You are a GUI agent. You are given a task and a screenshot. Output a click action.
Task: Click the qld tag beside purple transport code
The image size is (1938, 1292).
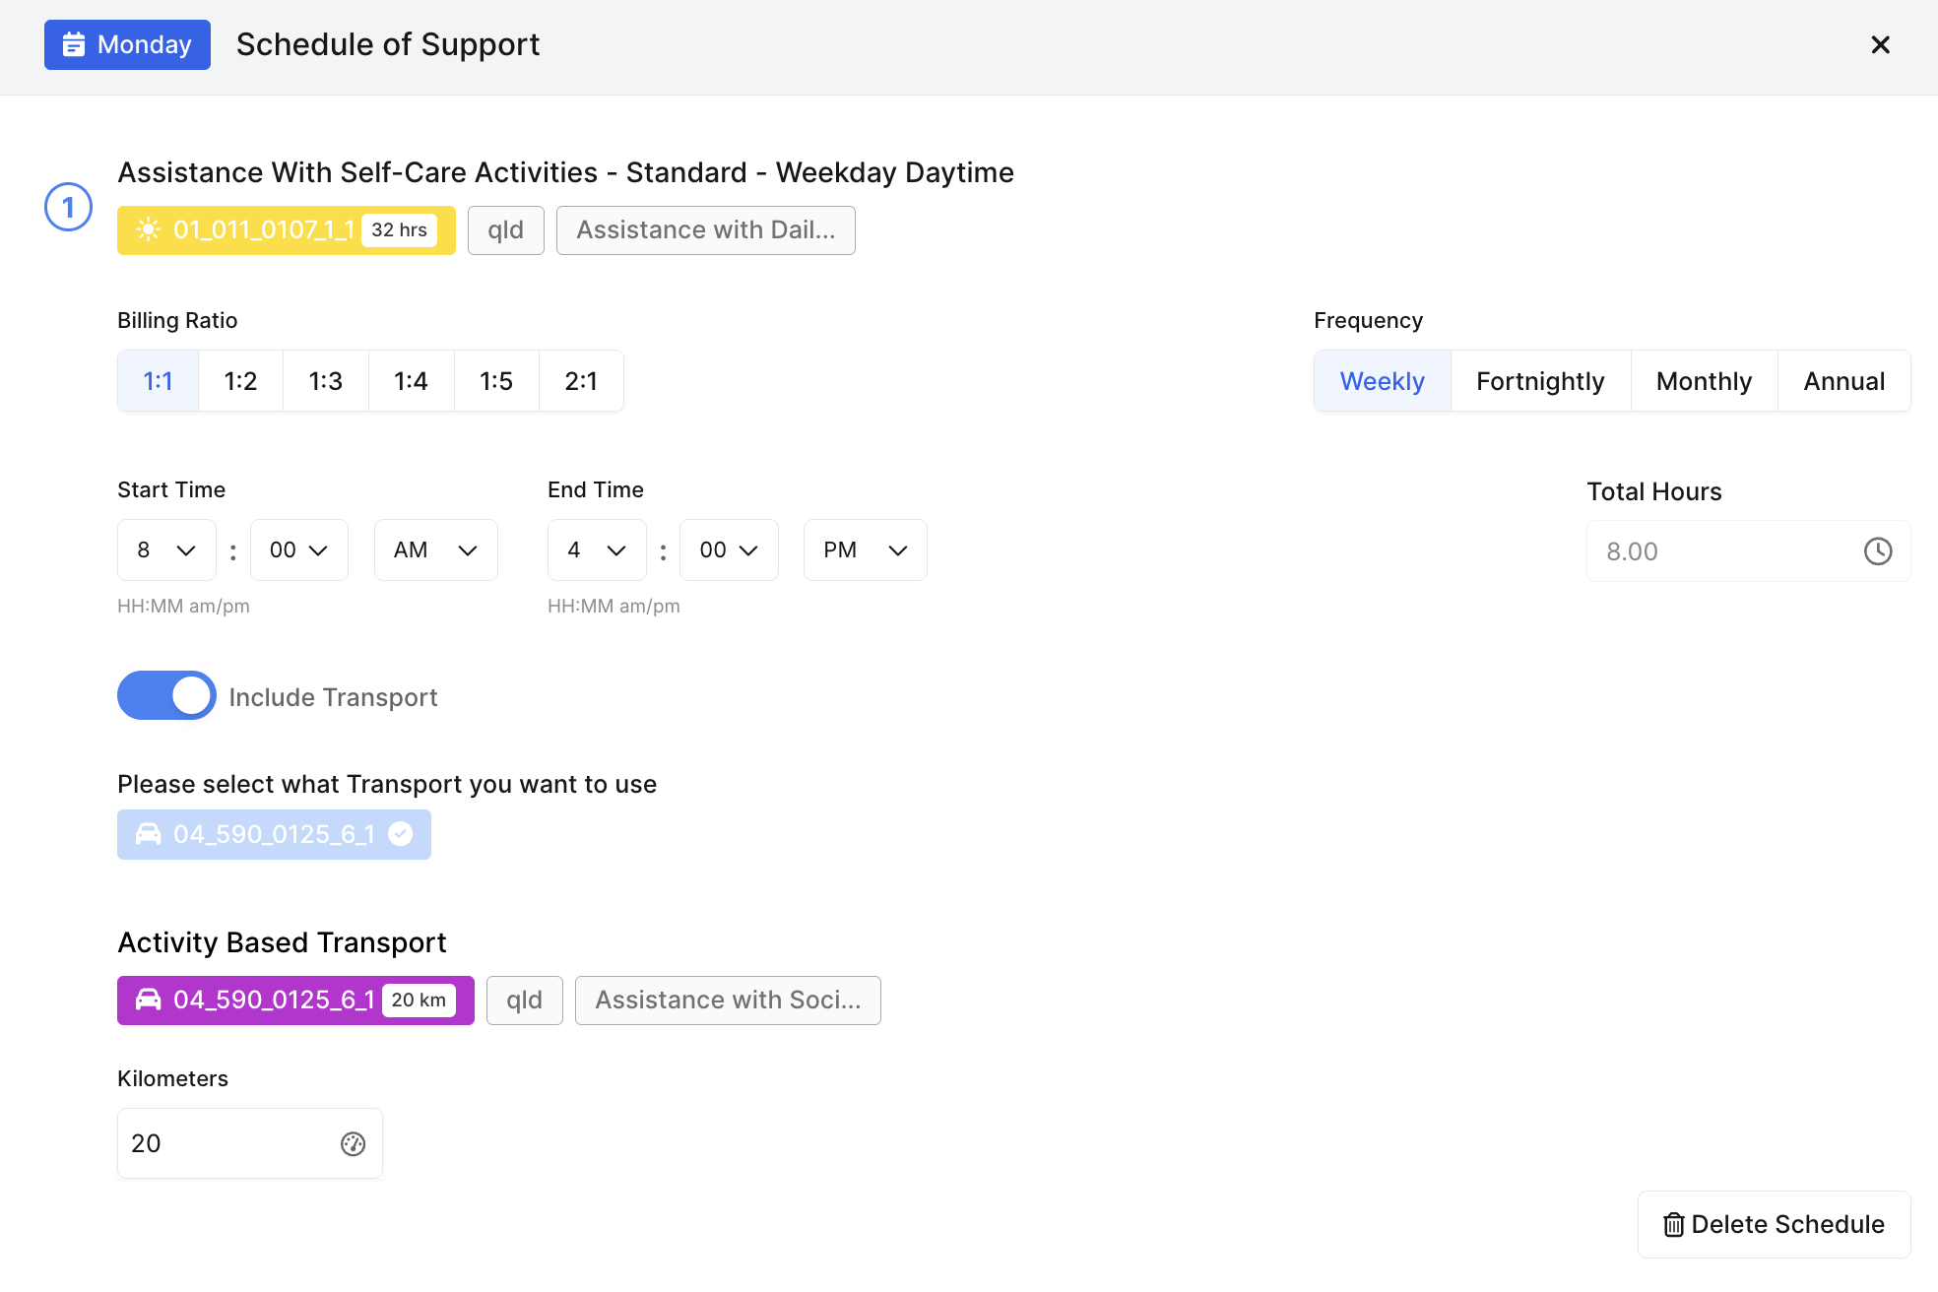525,1000
